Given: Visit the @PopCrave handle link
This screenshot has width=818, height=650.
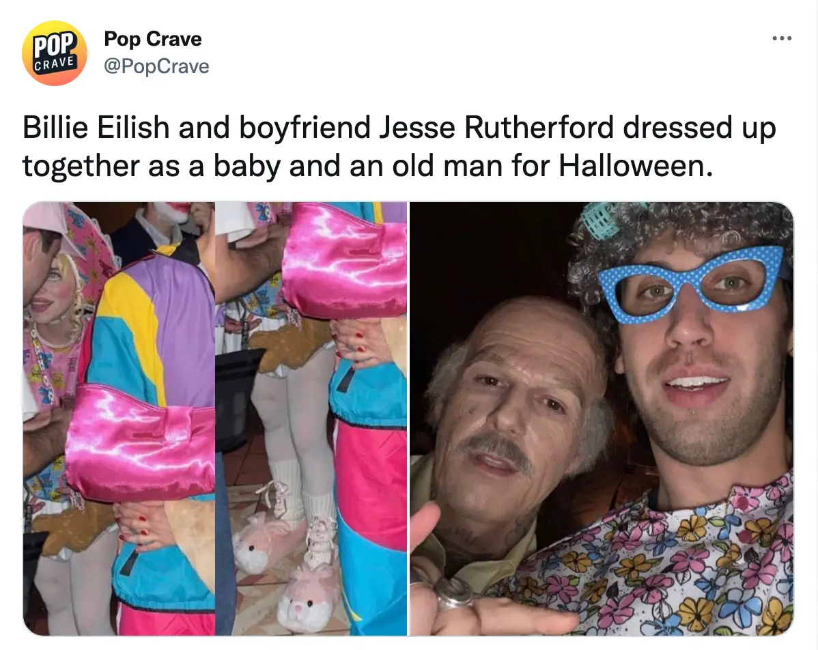Looking at the screenshot, I should (x=156, y=66).
